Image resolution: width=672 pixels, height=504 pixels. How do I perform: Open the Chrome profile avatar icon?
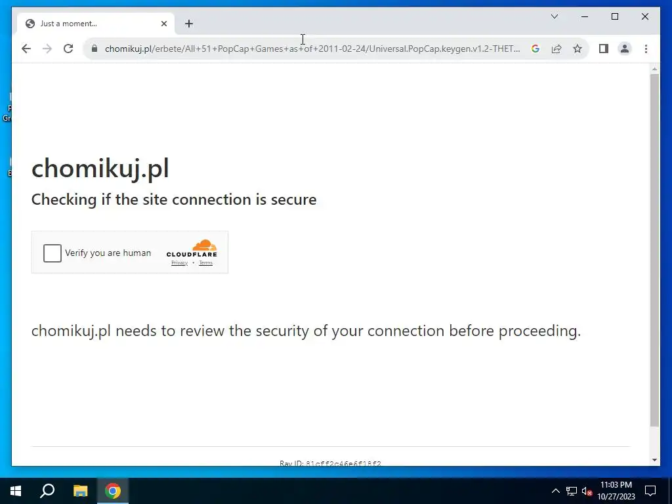pos(625,49)
